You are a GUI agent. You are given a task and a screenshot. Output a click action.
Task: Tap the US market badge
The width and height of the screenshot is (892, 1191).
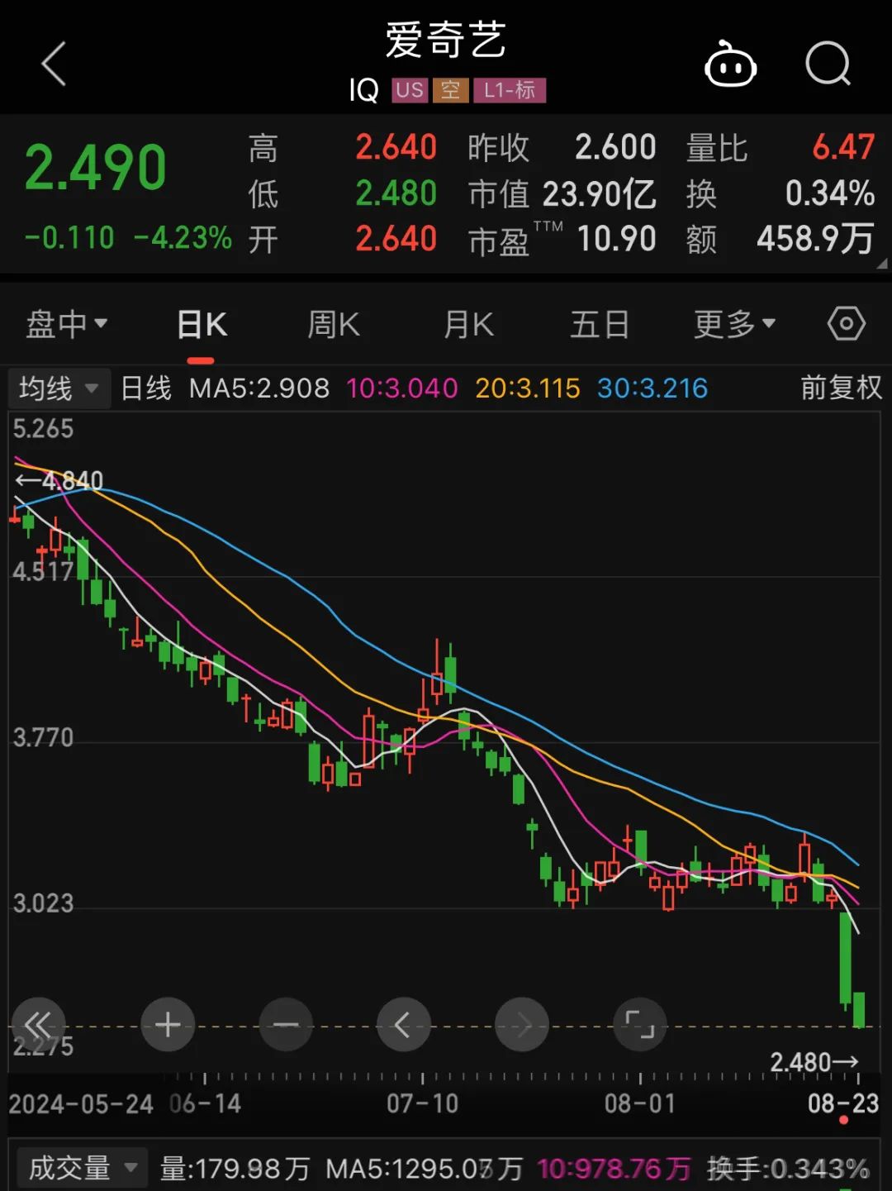point(410,90)
